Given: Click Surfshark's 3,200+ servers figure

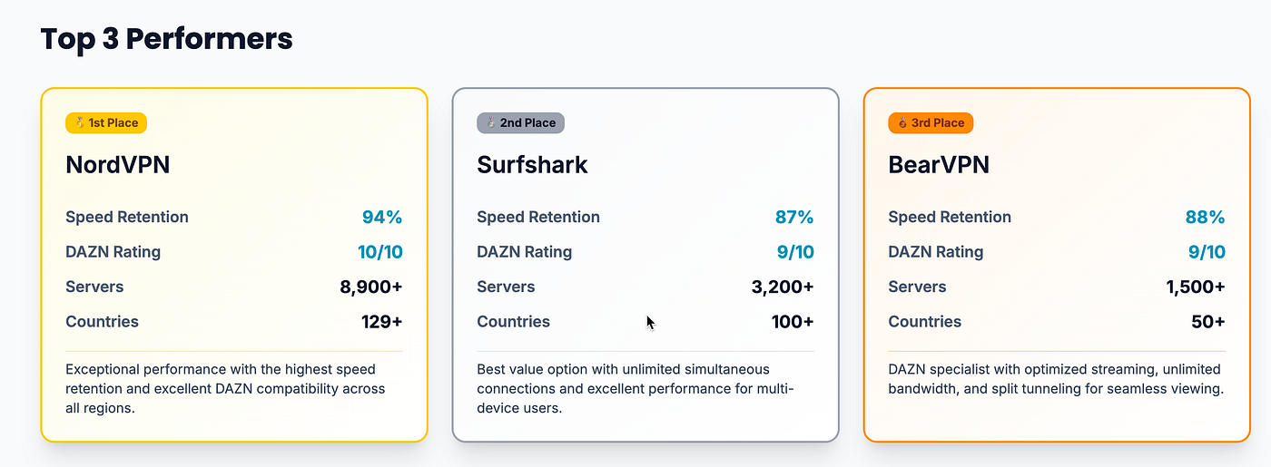Looking at the screenshot, I should [783, 287].
